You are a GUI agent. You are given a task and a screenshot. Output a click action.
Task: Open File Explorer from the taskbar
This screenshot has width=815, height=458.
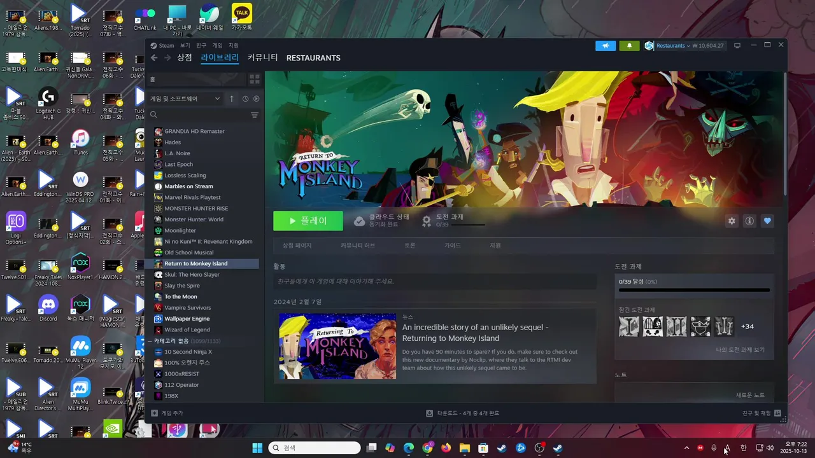pyautogui.click(x=464, y=448)
